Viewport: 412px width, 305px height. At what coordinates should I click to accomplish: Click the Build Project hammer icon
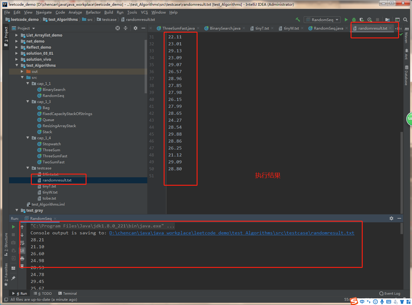pos(298,20)
